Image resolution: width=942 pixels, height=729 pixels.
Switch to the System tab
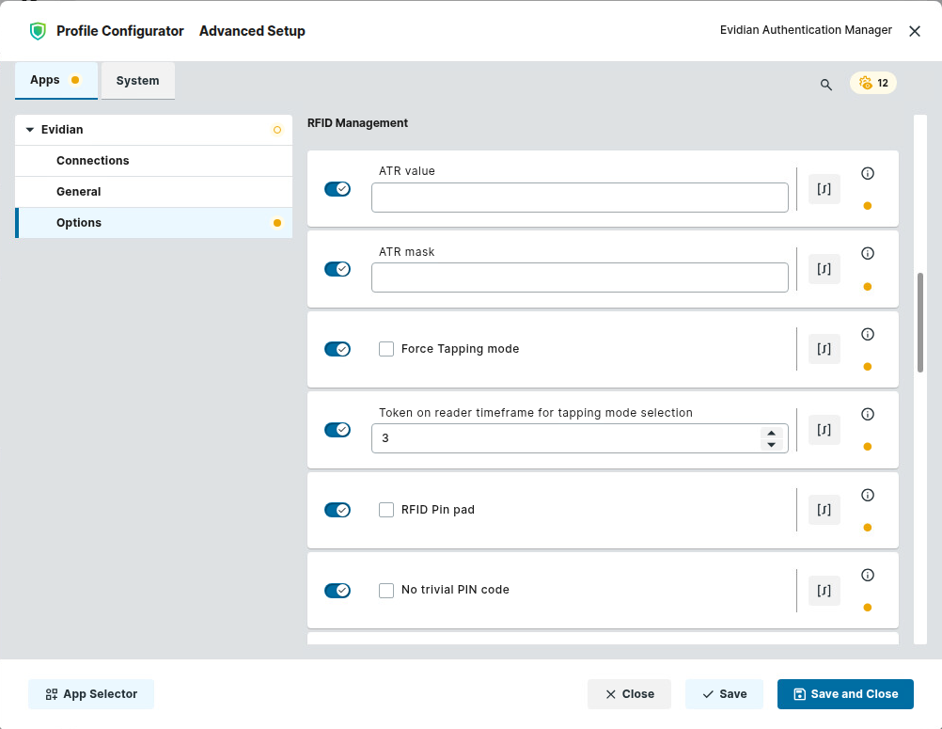(x=137, y=81)
